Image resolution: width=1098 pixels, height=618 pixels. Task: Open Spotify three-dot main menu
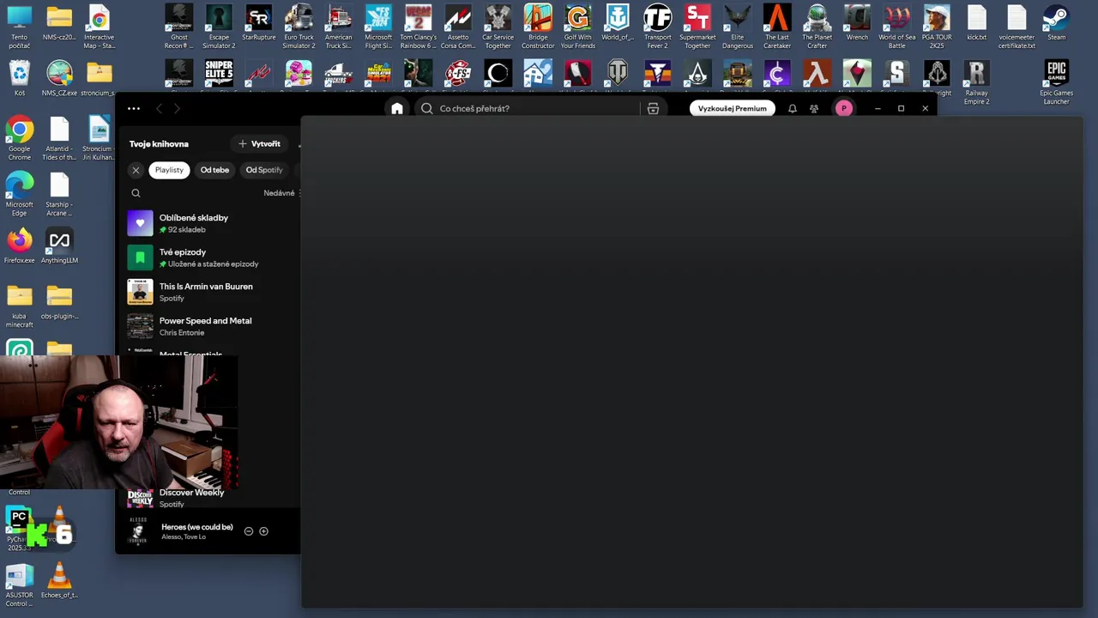click(134, 108)
